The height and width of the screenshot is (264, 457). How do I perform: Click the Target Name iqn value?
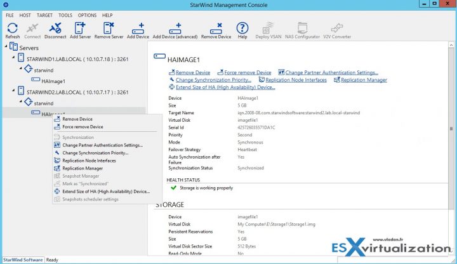point(299,113)
